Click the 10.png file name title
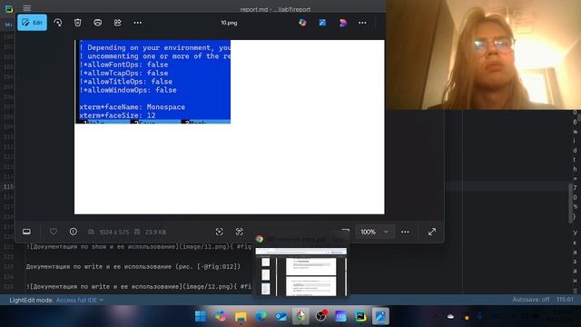The width and height of the screenshot is (581, 327). click(x=229, y=23)
